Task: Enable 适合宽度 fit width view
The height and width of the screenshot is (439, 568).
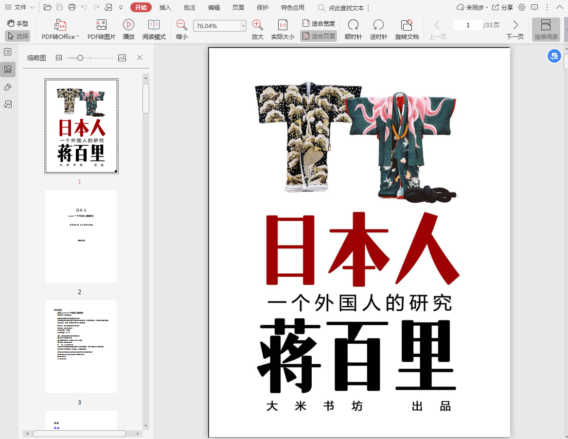Action: pyautogui.click(x=319, y=23)
